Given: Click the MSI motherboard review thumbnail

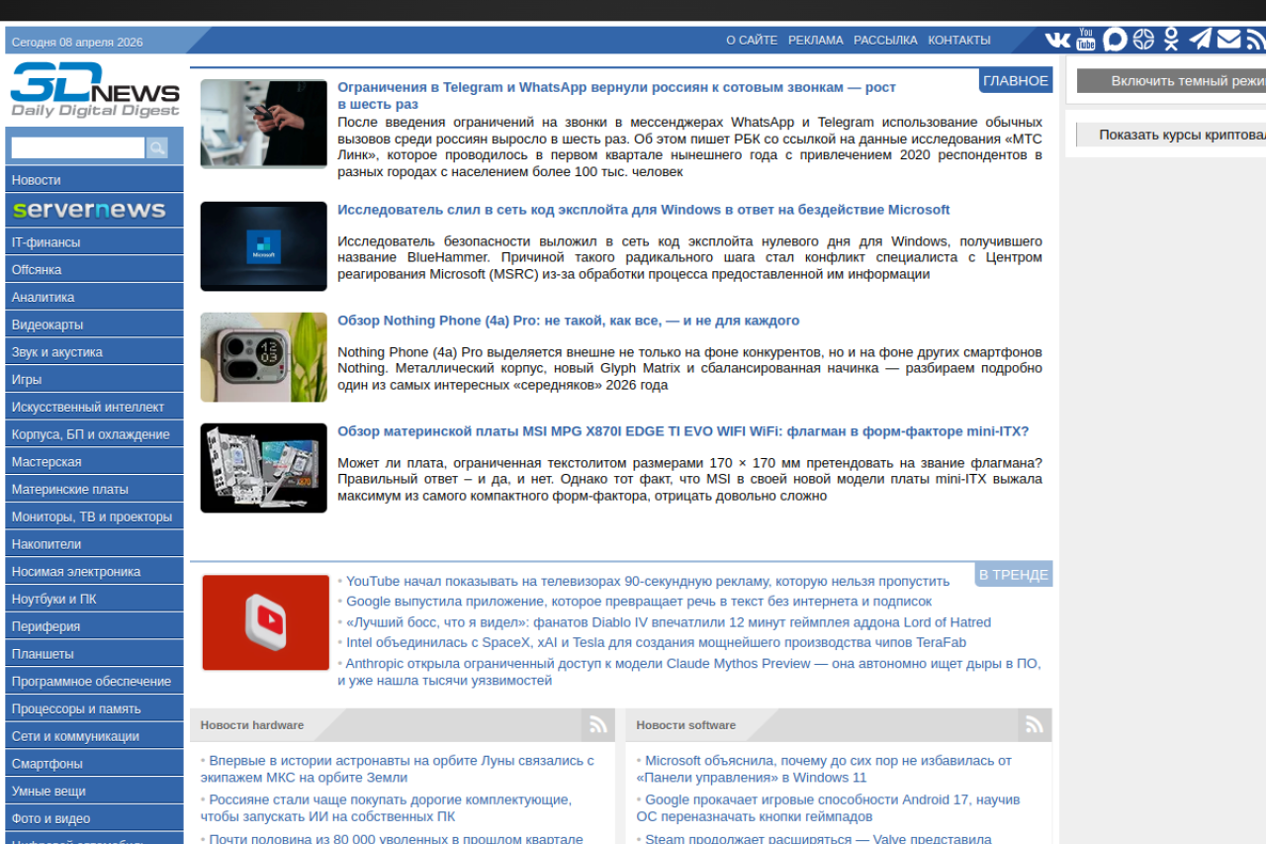Looking at the screenshot, I should coord(263,468).
